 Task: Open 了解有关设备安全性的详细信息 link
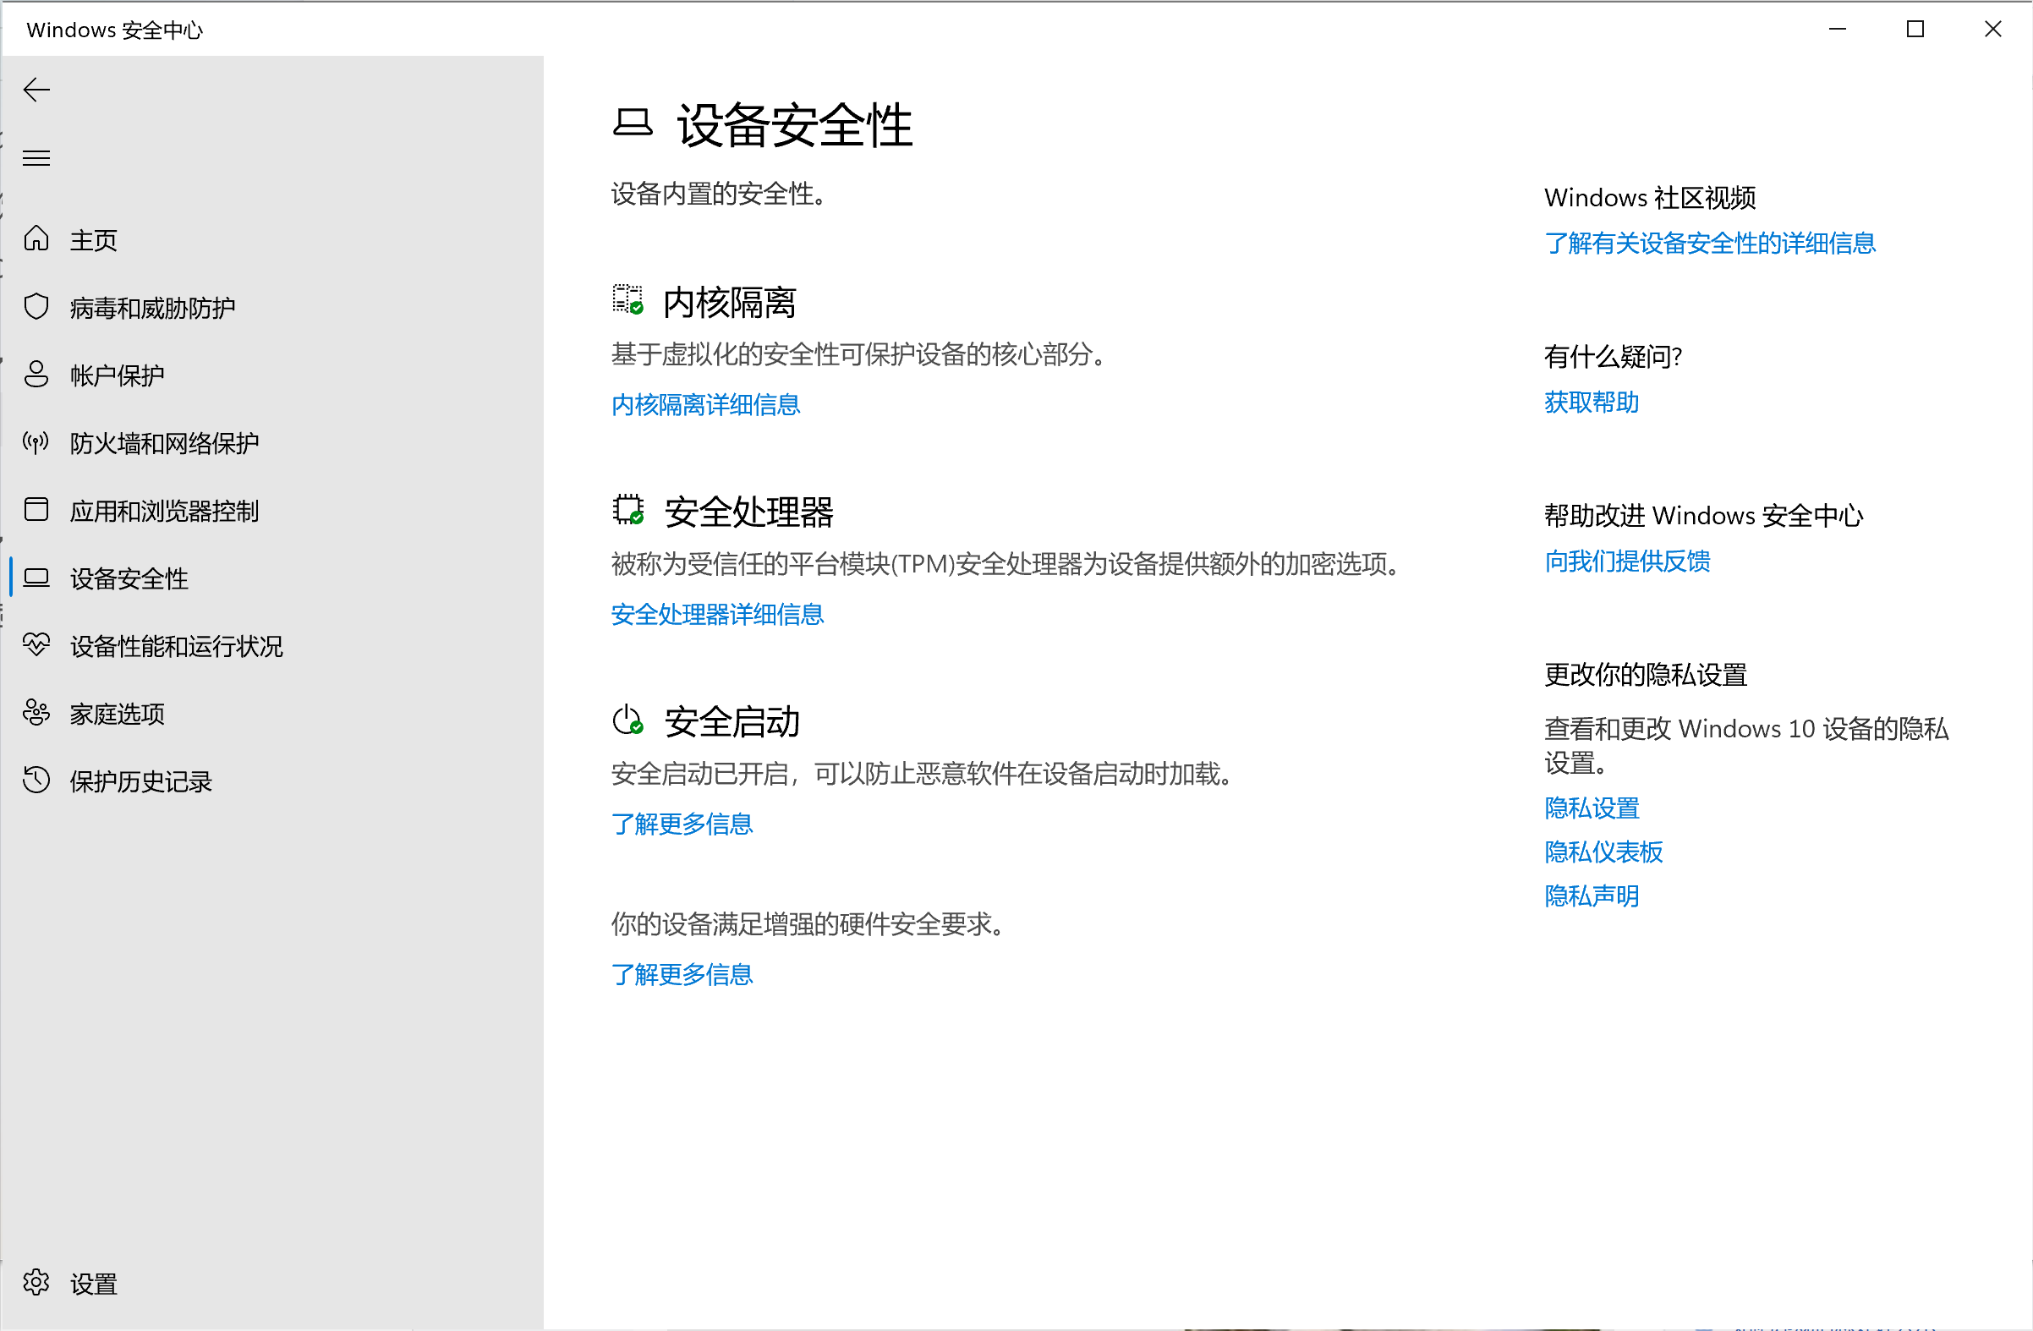1709,244
